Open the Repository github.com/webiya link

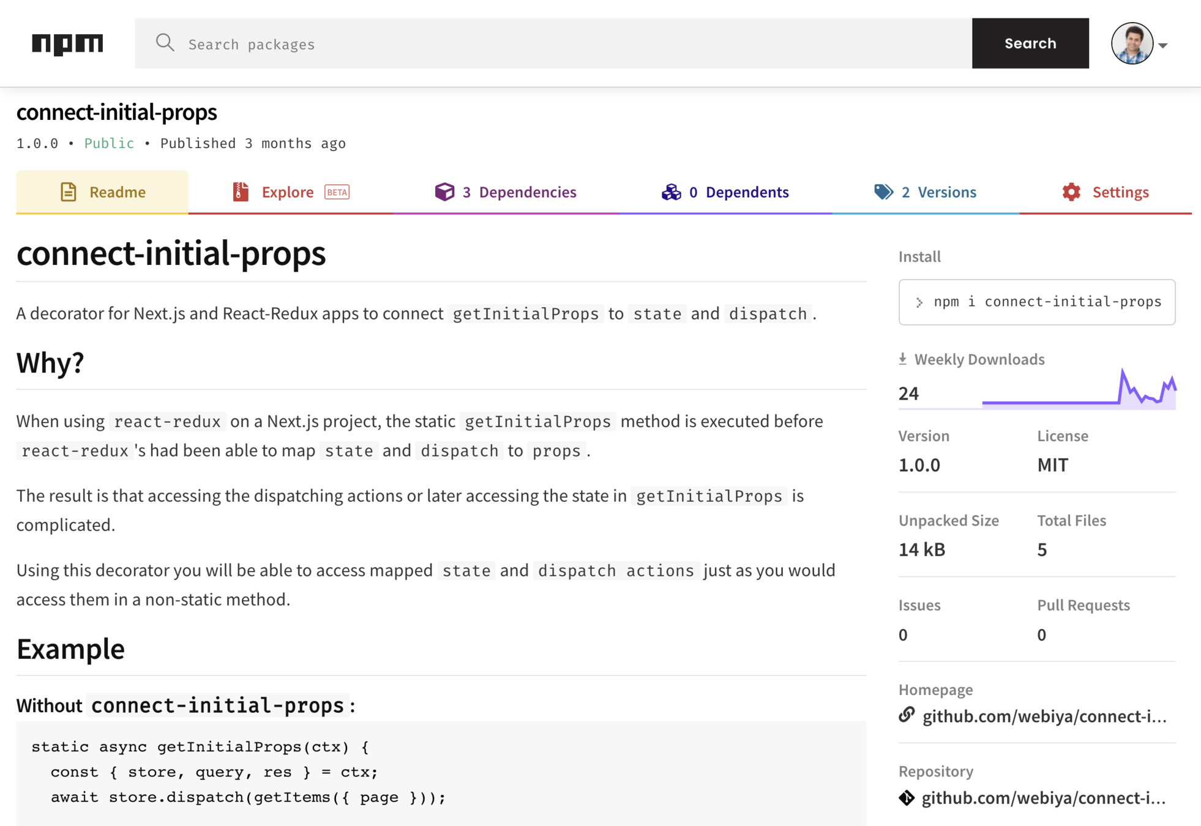[x=1044, y=798]
